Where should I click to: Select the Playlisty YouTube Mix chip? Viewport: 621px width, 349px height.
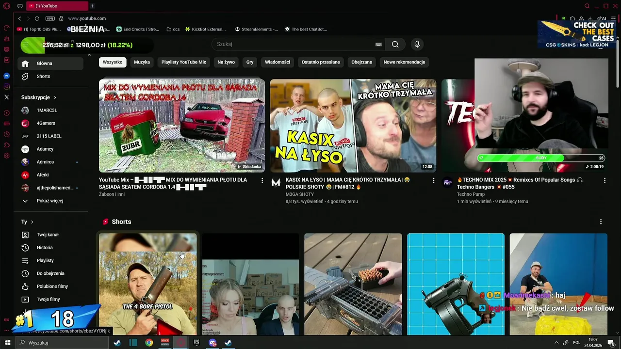click(183, 62)
